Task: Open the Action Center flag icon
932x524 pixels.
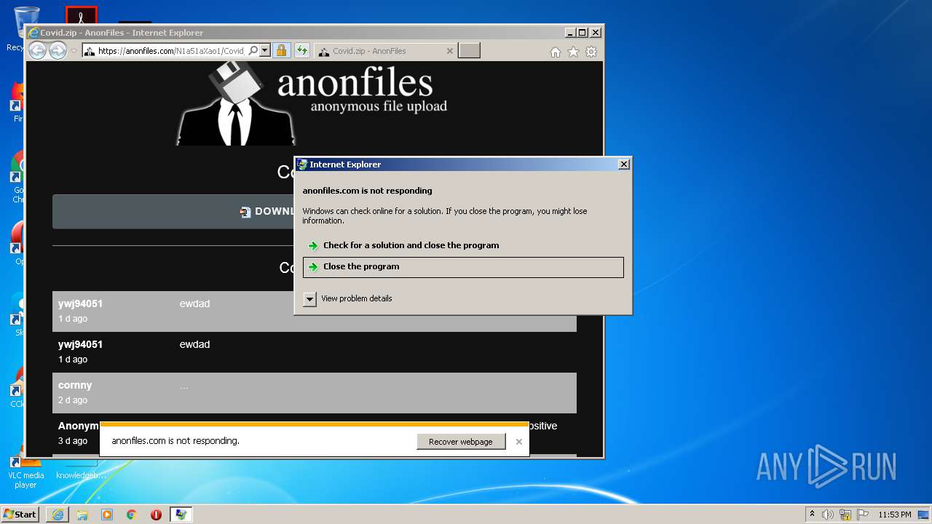Action: point(862,515)
